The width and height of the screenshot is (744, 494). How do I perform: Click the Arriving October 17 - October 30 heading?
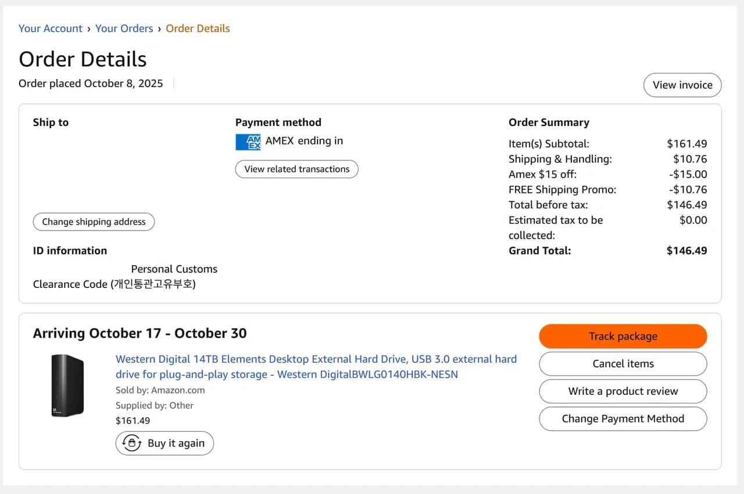140,333
